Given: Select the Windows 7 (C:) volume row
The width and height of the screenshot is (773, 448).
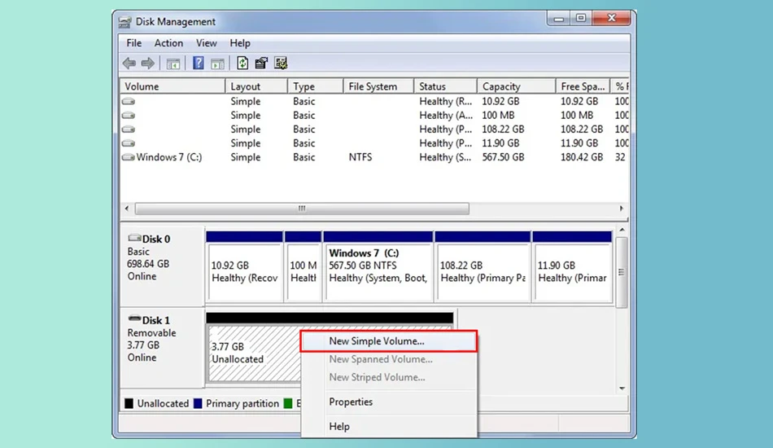Looking at the screenshot, I should (x=374, y=157).
